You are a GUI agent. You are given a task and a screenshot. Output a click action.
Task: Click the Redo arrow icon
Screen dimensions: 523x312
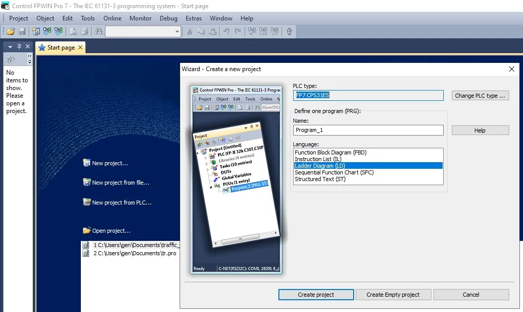pos(238,31)
